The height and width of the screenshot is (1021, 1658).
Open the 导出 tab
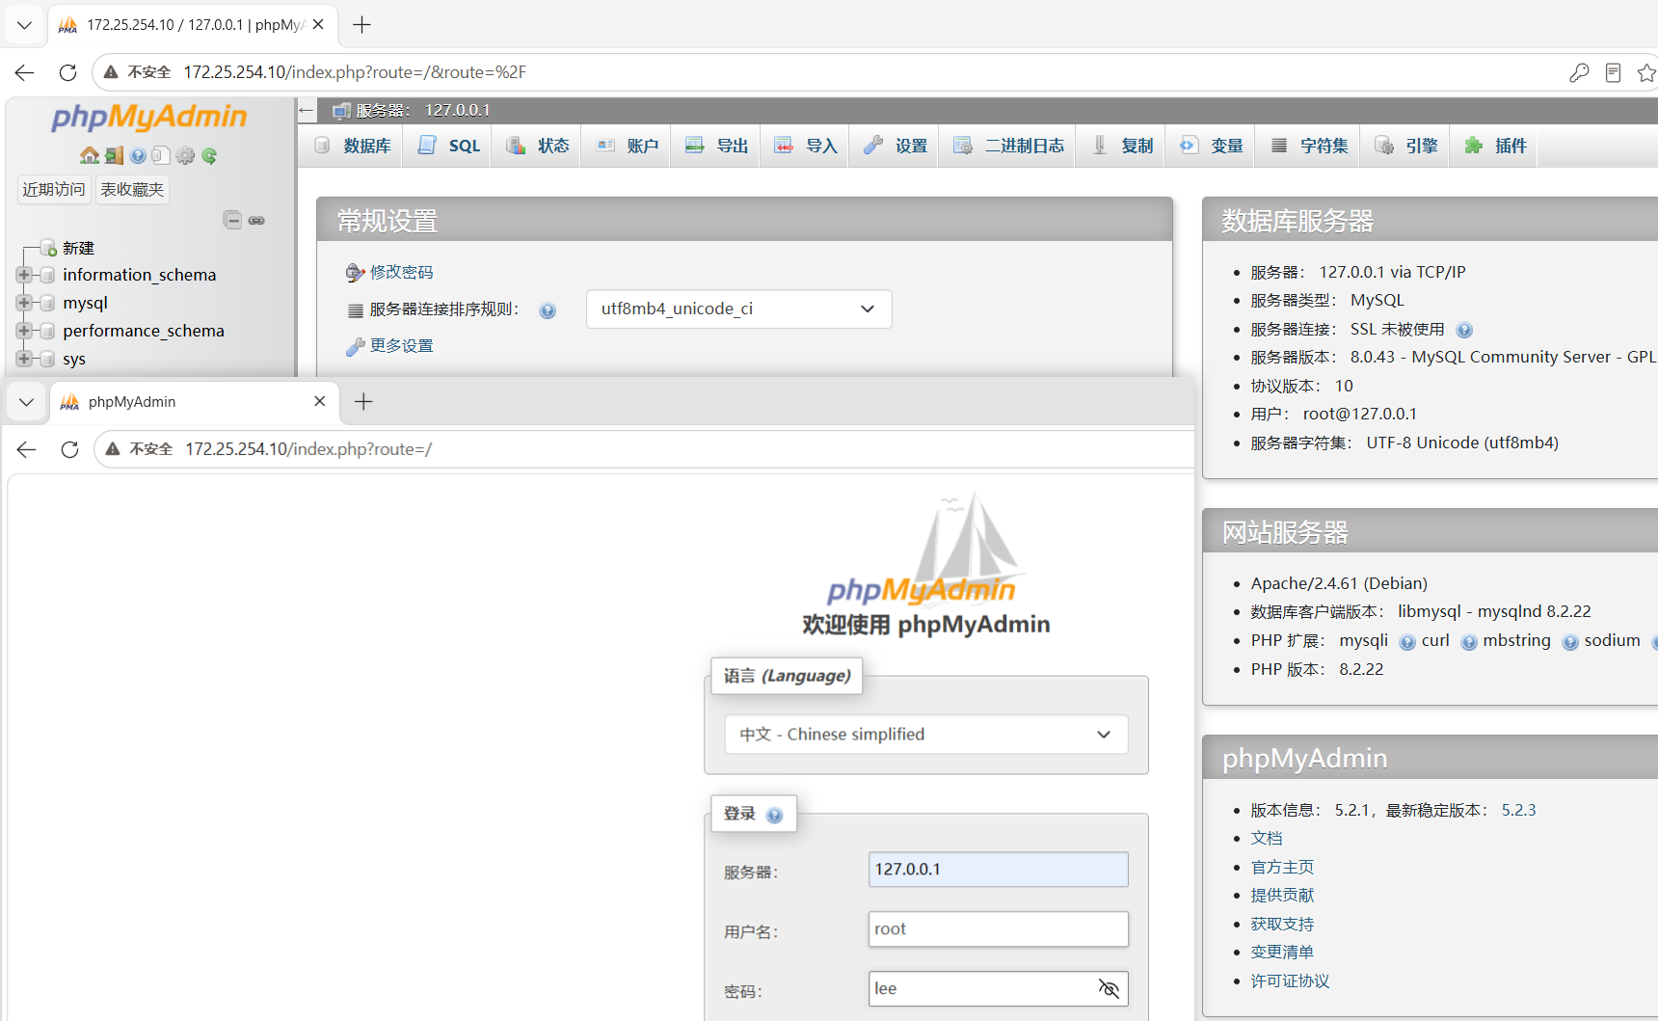click(716, 146)
